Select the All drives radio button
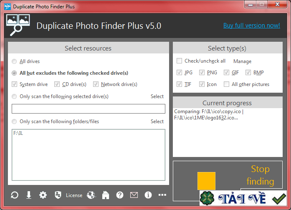The width and height of the screenshot is (291, 210). pos(14,61)
